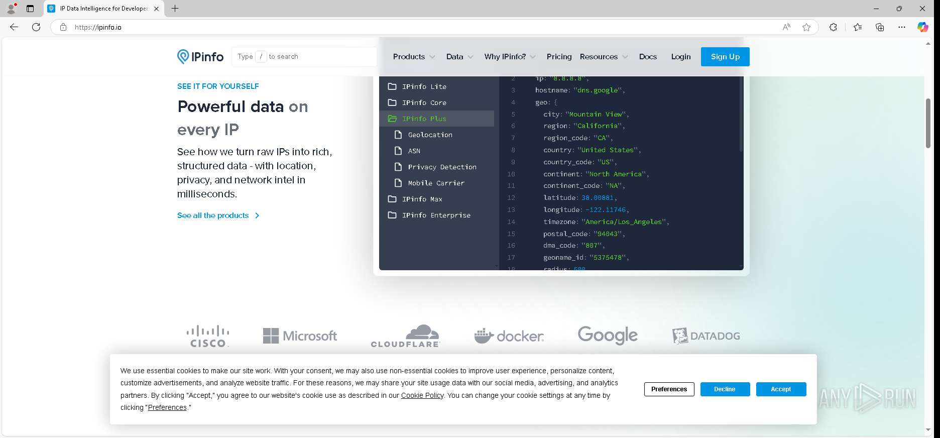Follow the See all the products link
This screenshot has width=940, height=438.
pos(218,215)
